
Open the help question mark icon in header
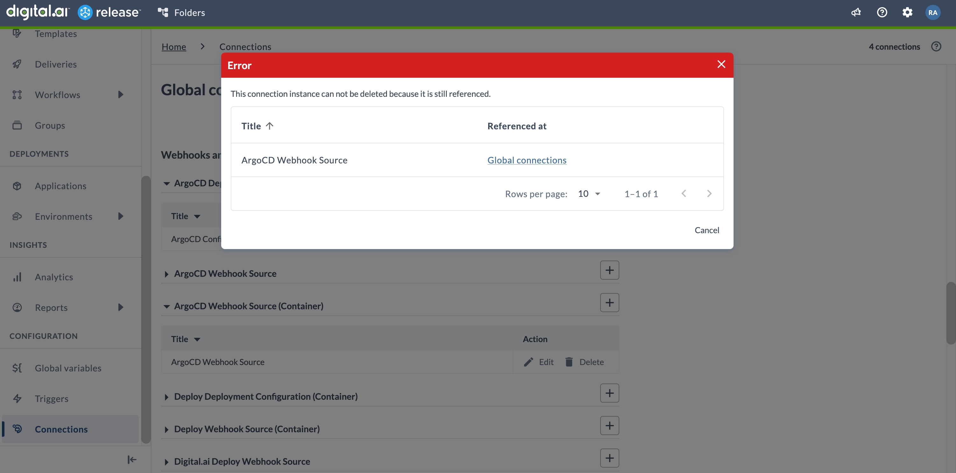click(882, 13)
